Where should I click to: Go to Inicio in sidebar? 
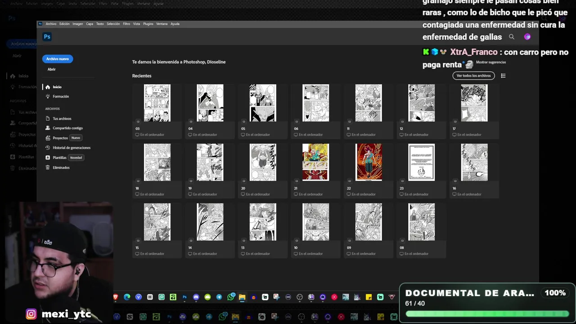(x=57, y=87)
